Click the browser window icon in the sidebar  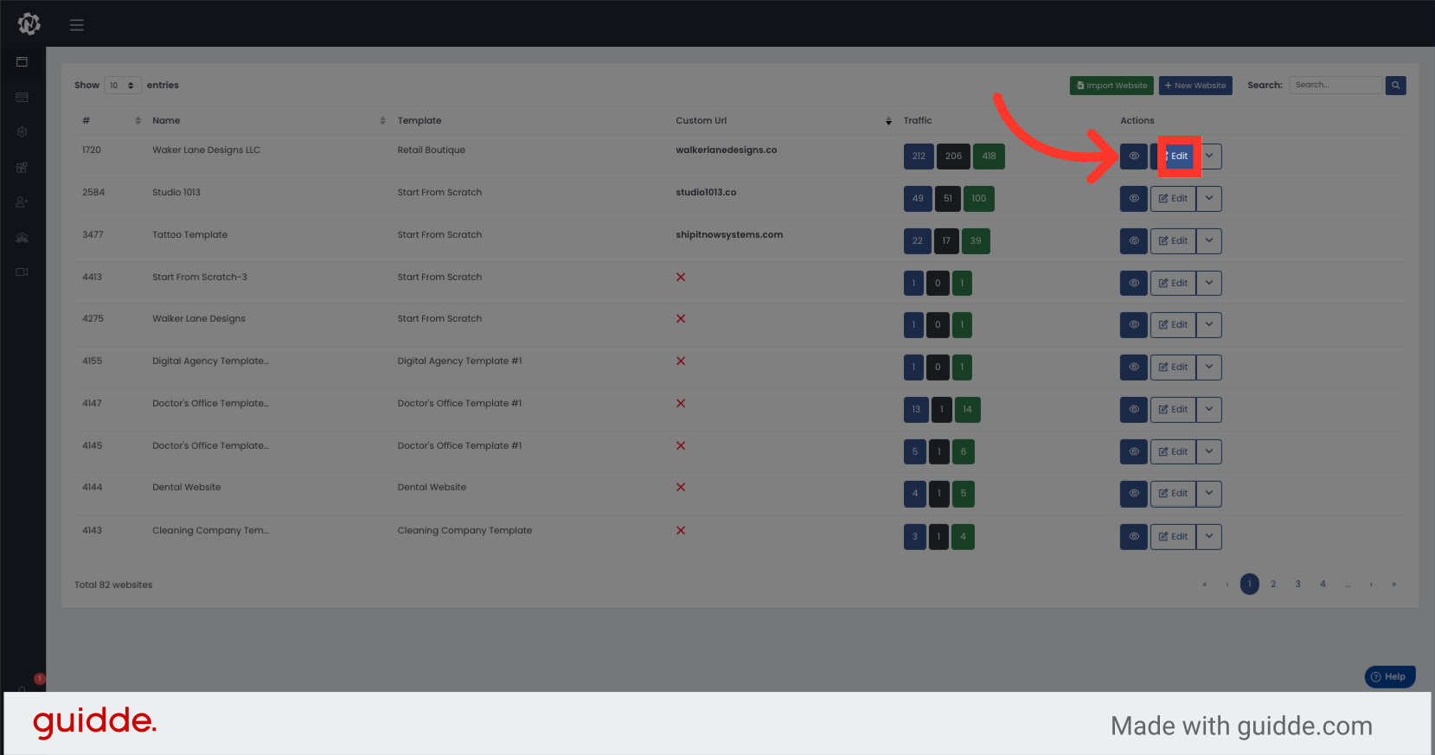[22, 62]
